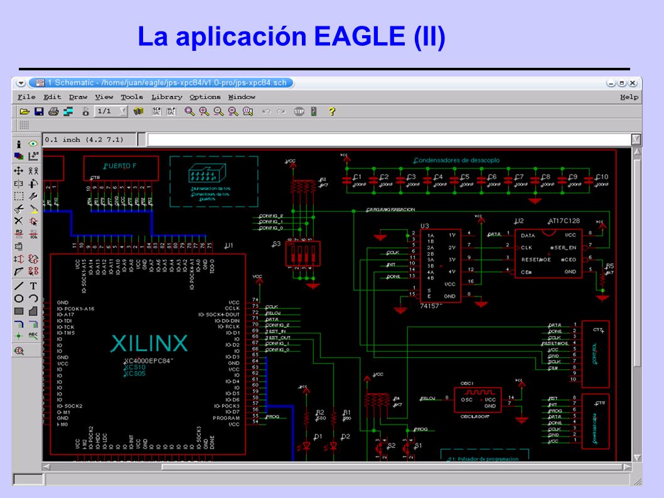Screen dimensions: 664x498
Task: Select the Arc tool
Action: (33, 298)
